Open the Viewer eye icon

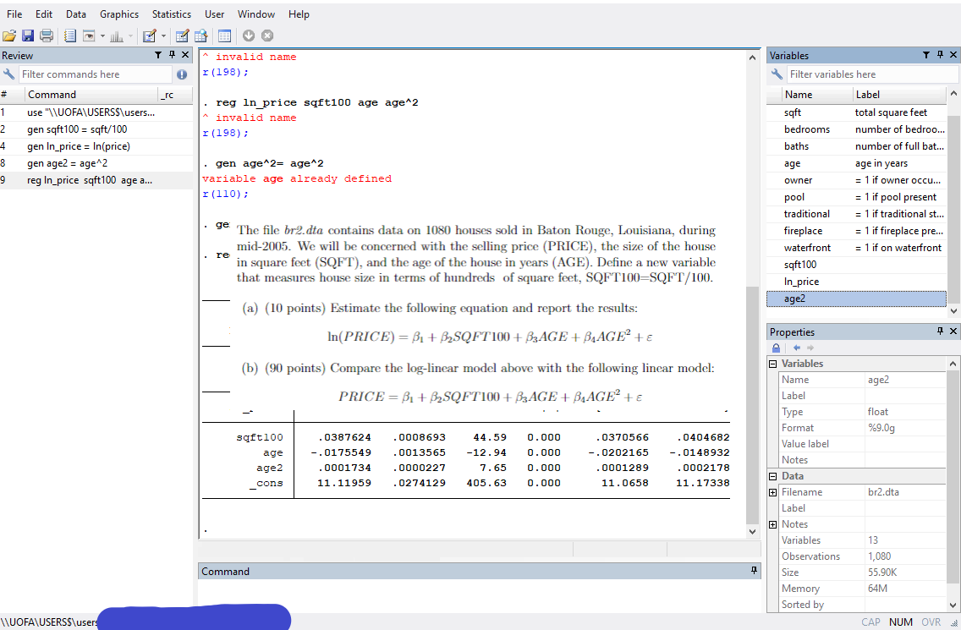click(89, 36)
